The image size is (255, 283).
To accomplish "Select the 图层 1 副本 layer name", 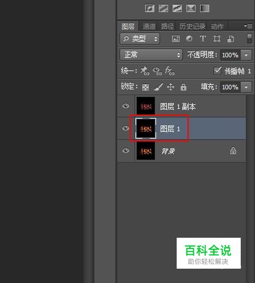I will tap(178, 107).
